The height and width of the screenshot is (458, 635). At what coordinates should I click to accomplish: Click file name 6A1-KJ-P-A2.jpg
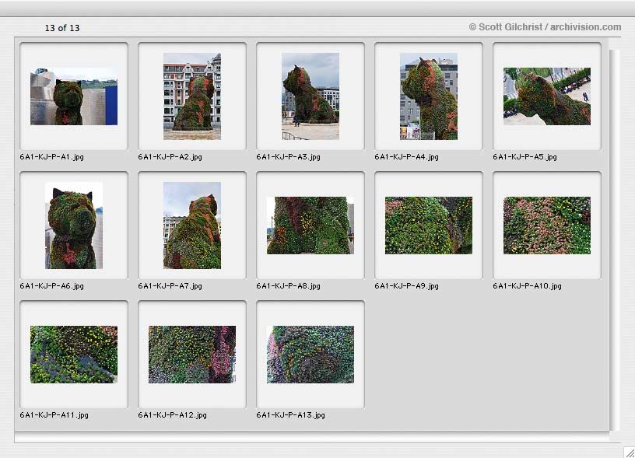click(x=170, y=157)
